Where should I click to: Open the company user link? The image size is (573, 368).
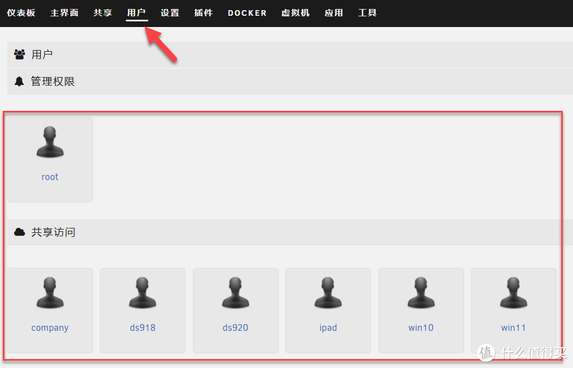(x=50, y=328)
